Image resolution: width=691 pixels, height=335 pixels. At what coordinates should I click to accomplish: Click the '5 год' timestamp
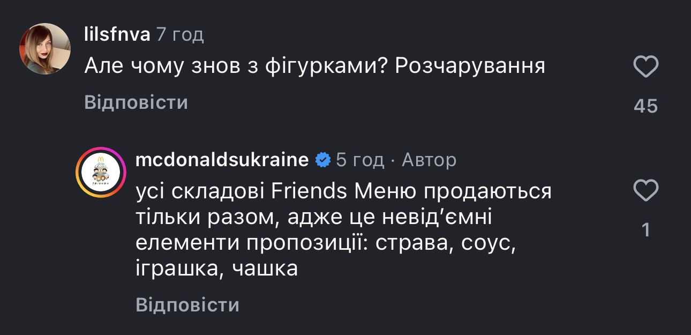pyautogui.click(x=360, y=160)
